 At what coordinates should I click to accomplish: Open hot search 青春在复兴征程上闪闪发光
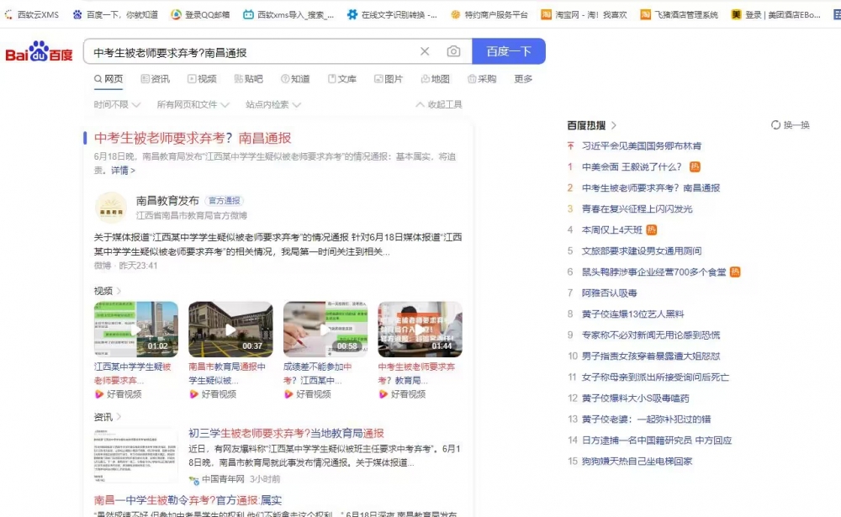(x=637, y=209)
